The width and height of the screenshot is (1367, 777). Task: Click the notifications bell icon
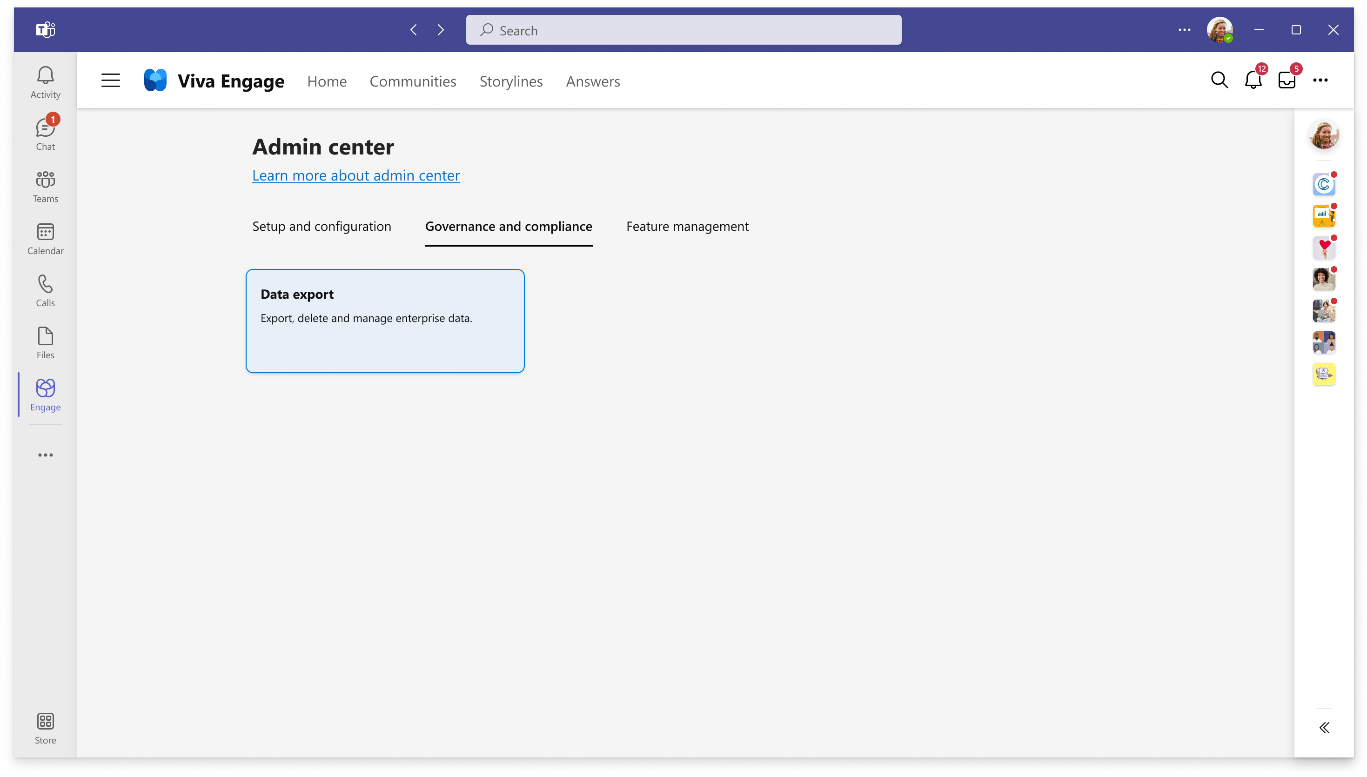1253,80
